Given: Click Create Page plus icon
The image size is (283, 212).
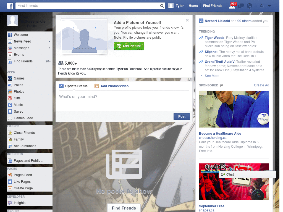Looking at the screenshot, I should point(10,188).
